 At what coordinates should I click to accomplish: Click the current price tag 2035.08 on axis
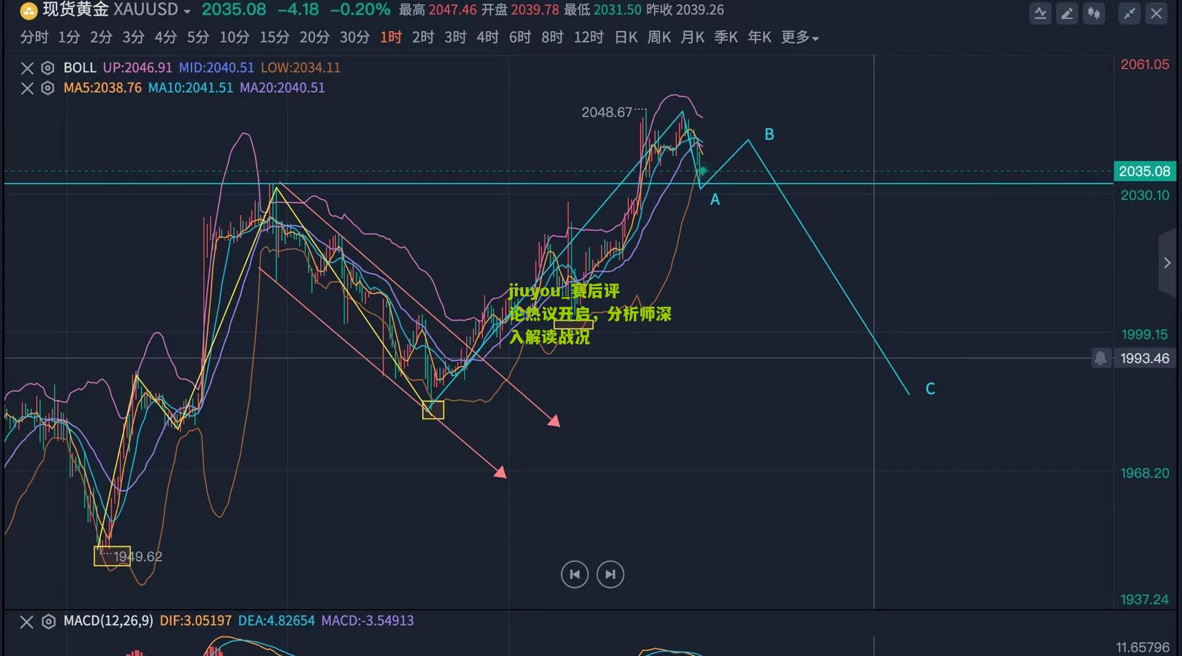pyautogui.click(x=1144, y=171)
